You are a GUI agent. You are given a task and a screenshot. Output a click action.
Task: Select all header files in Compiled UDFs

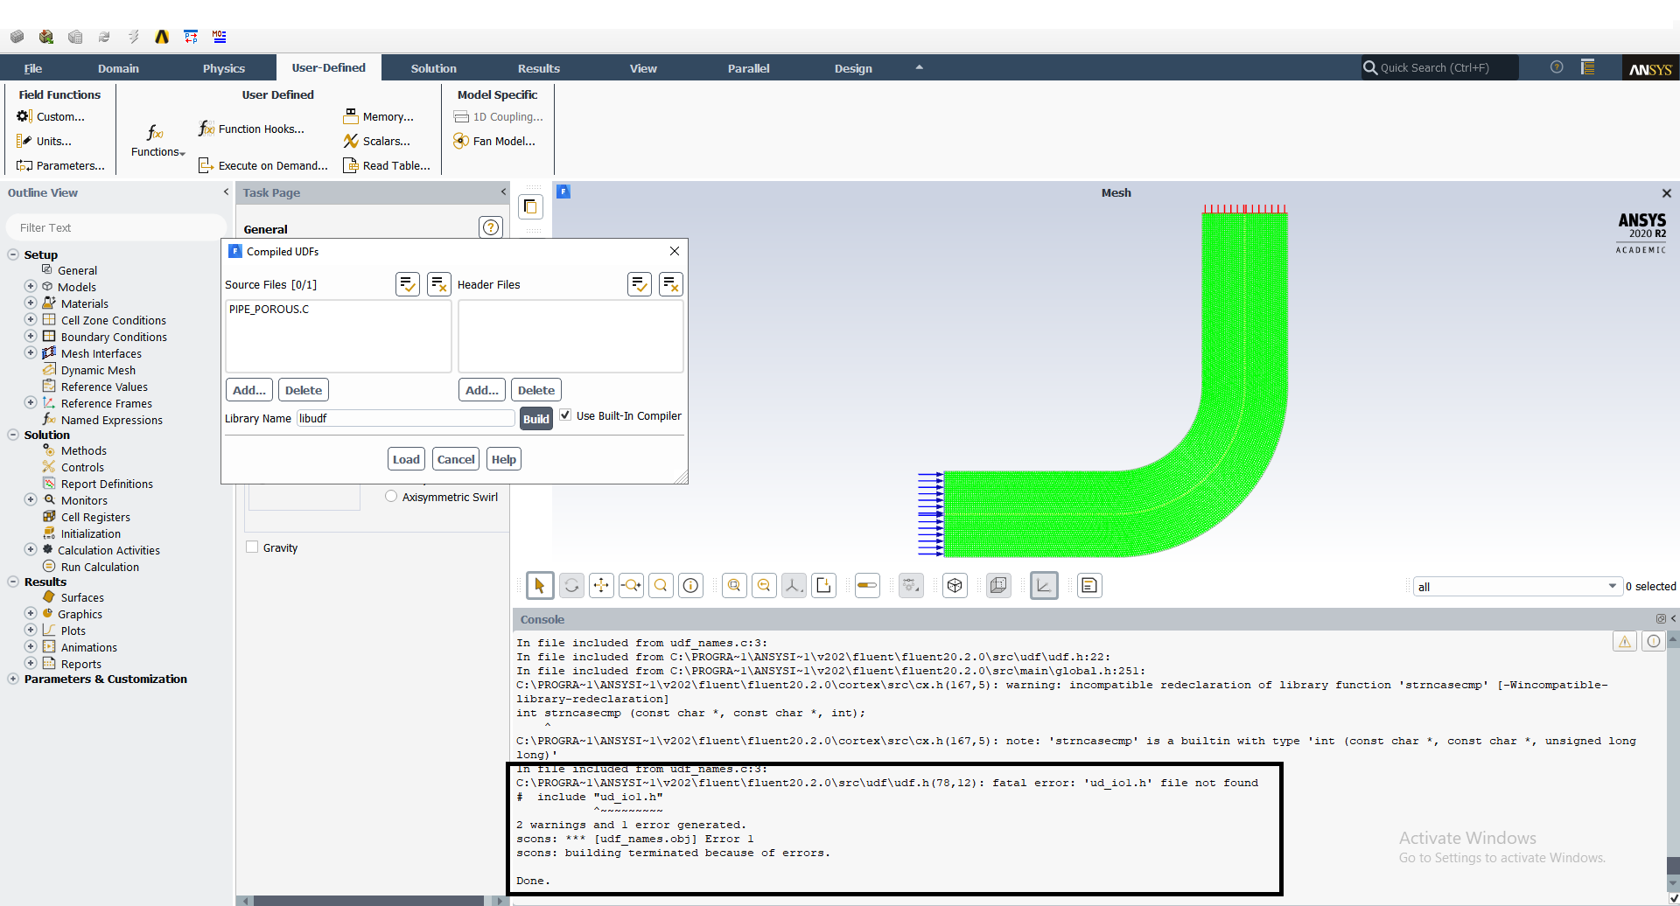640,284
